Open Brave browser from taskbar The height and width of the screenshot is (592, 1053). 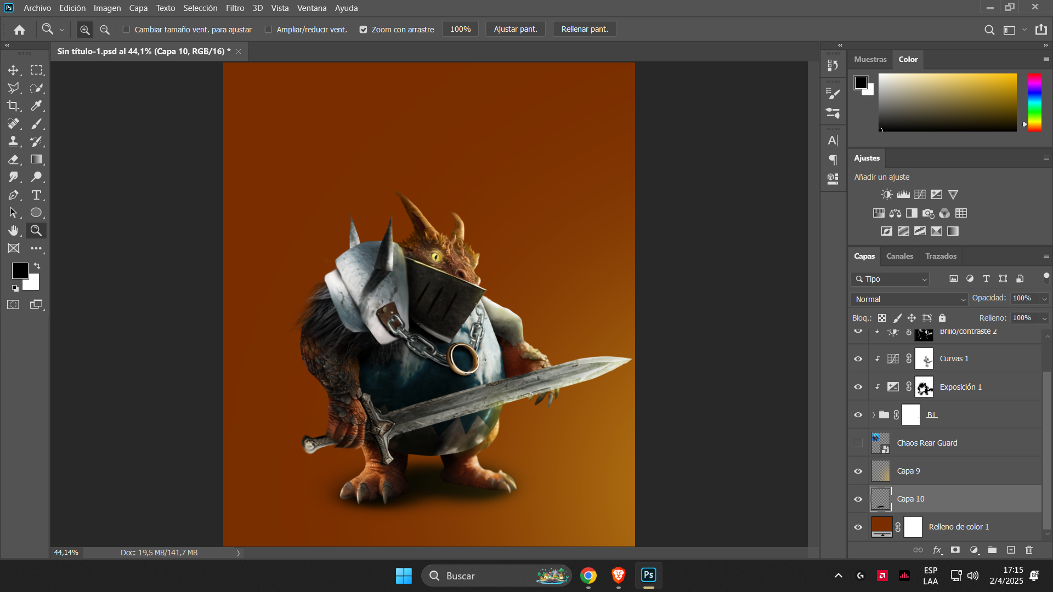coord(619,576)
